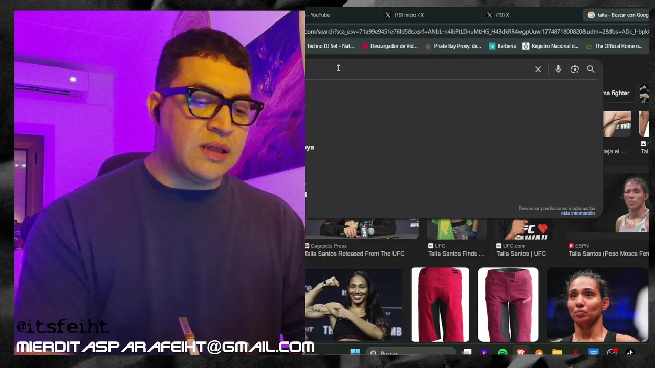The image size is (655, 368).
Task: Open the 'Pirate Bay Proxy' bookmark
Action: coord(453,46)
